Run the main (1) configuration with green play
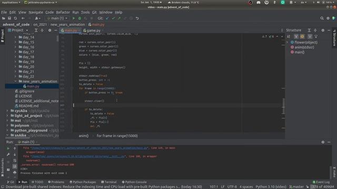This screenshot has width=337, height=189. click(74, 18)
